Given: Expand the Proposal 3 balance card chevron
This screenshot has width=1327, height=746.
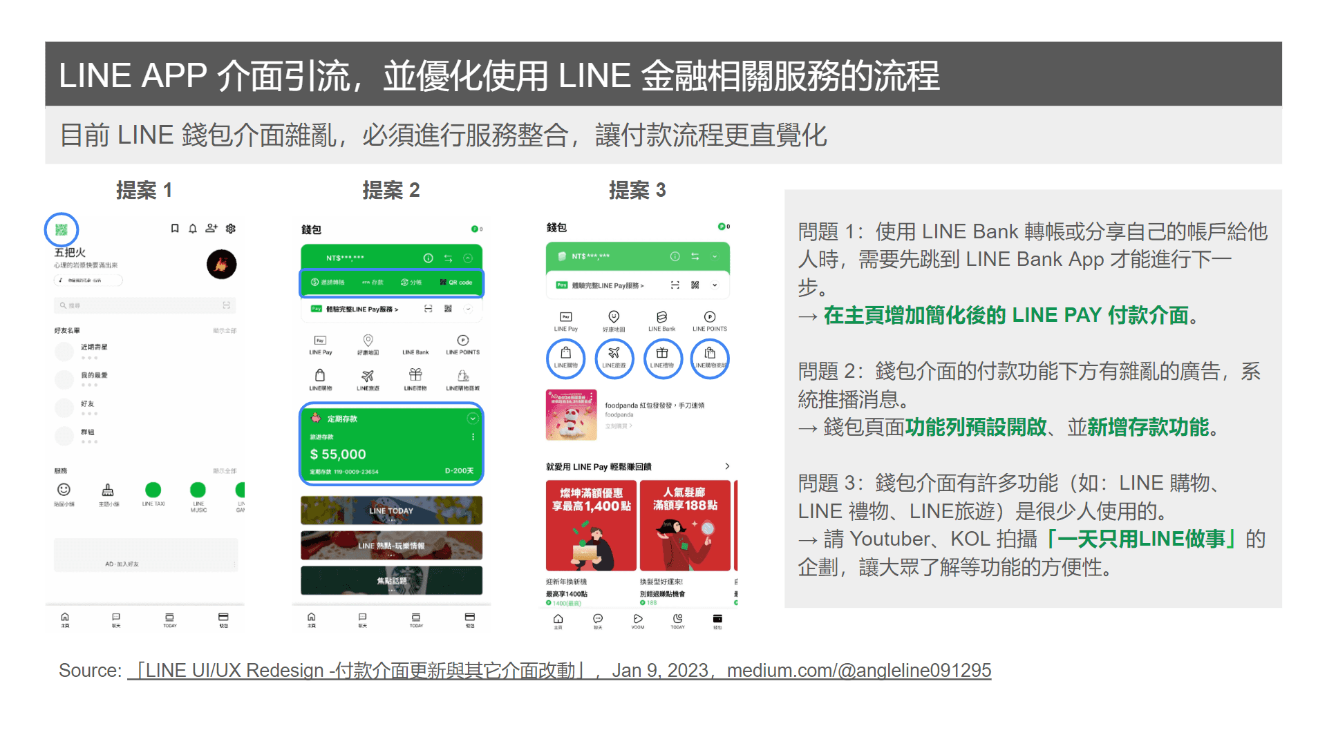Looking at the screenshot, I should pos(715,256).
